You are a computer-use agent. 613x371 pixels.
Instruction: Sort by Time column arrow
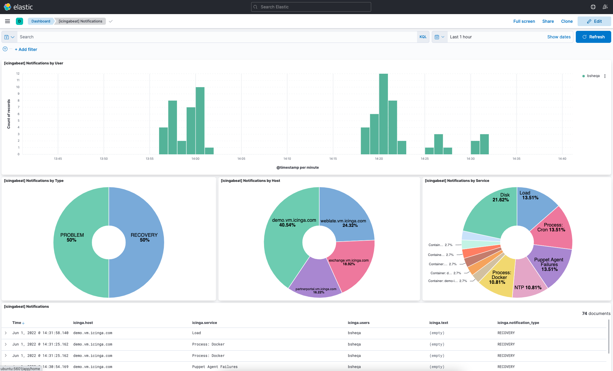click(23, 323)
